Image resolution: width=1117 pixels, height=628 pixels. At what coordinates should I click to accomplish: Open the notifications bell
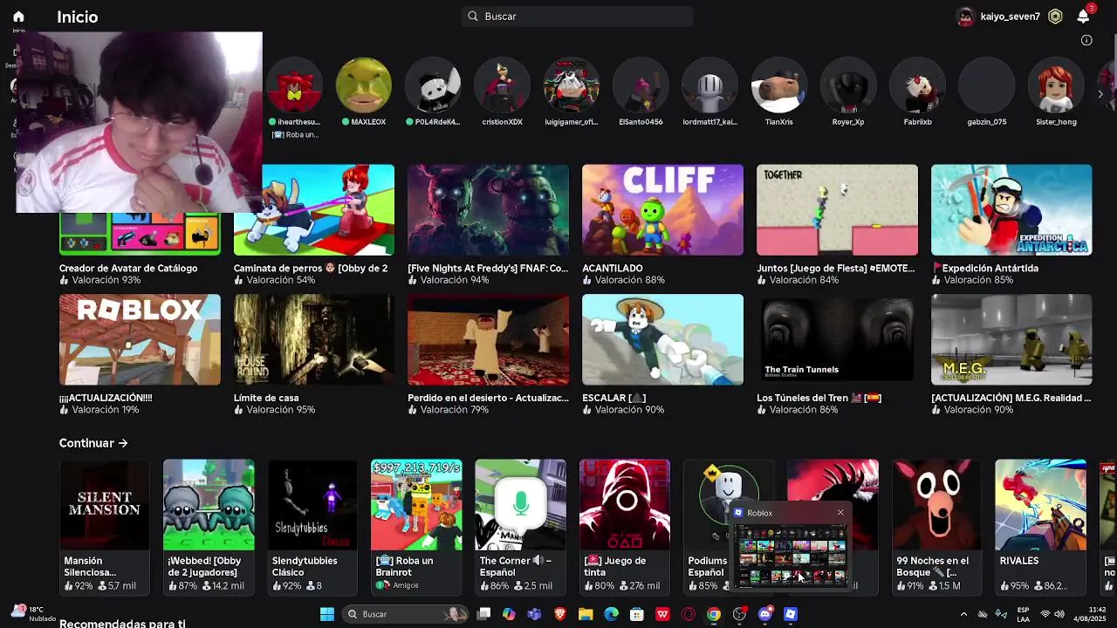(1083, 17)
